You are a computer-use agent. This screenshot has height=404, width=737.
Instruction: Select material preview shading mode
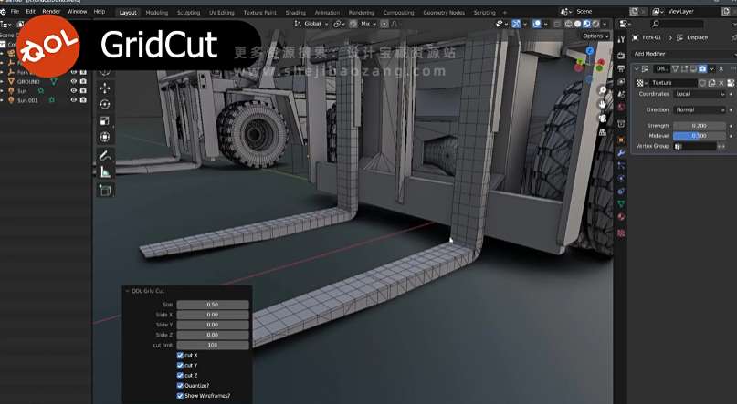586,24
